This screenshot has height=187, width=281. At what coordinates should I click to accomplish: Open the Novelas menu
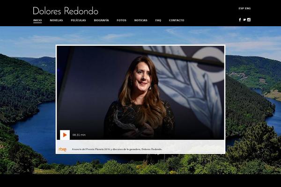click(x=56, y=20)
